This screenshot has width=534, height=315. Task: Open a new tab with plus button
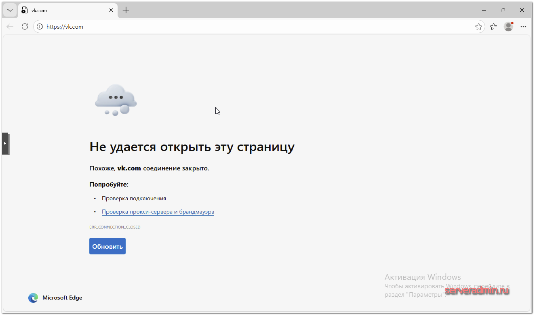click(126, 10)
